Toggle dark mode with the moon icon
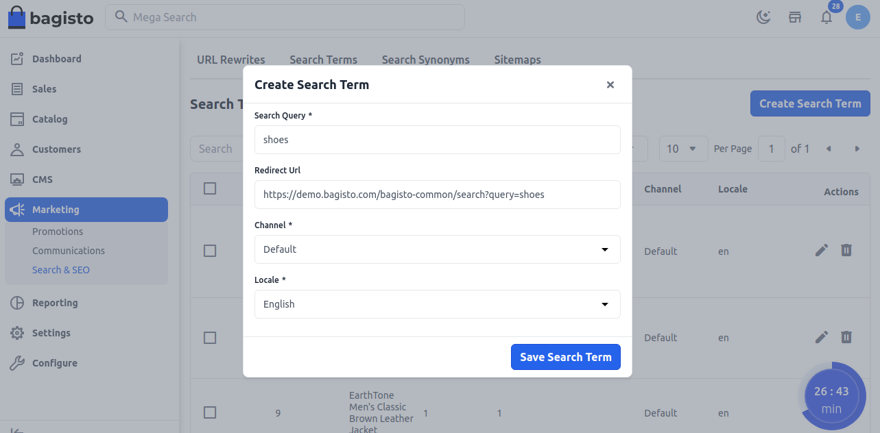Image resolution: width=880 pixels, height=433 pixels. [763, 17]
